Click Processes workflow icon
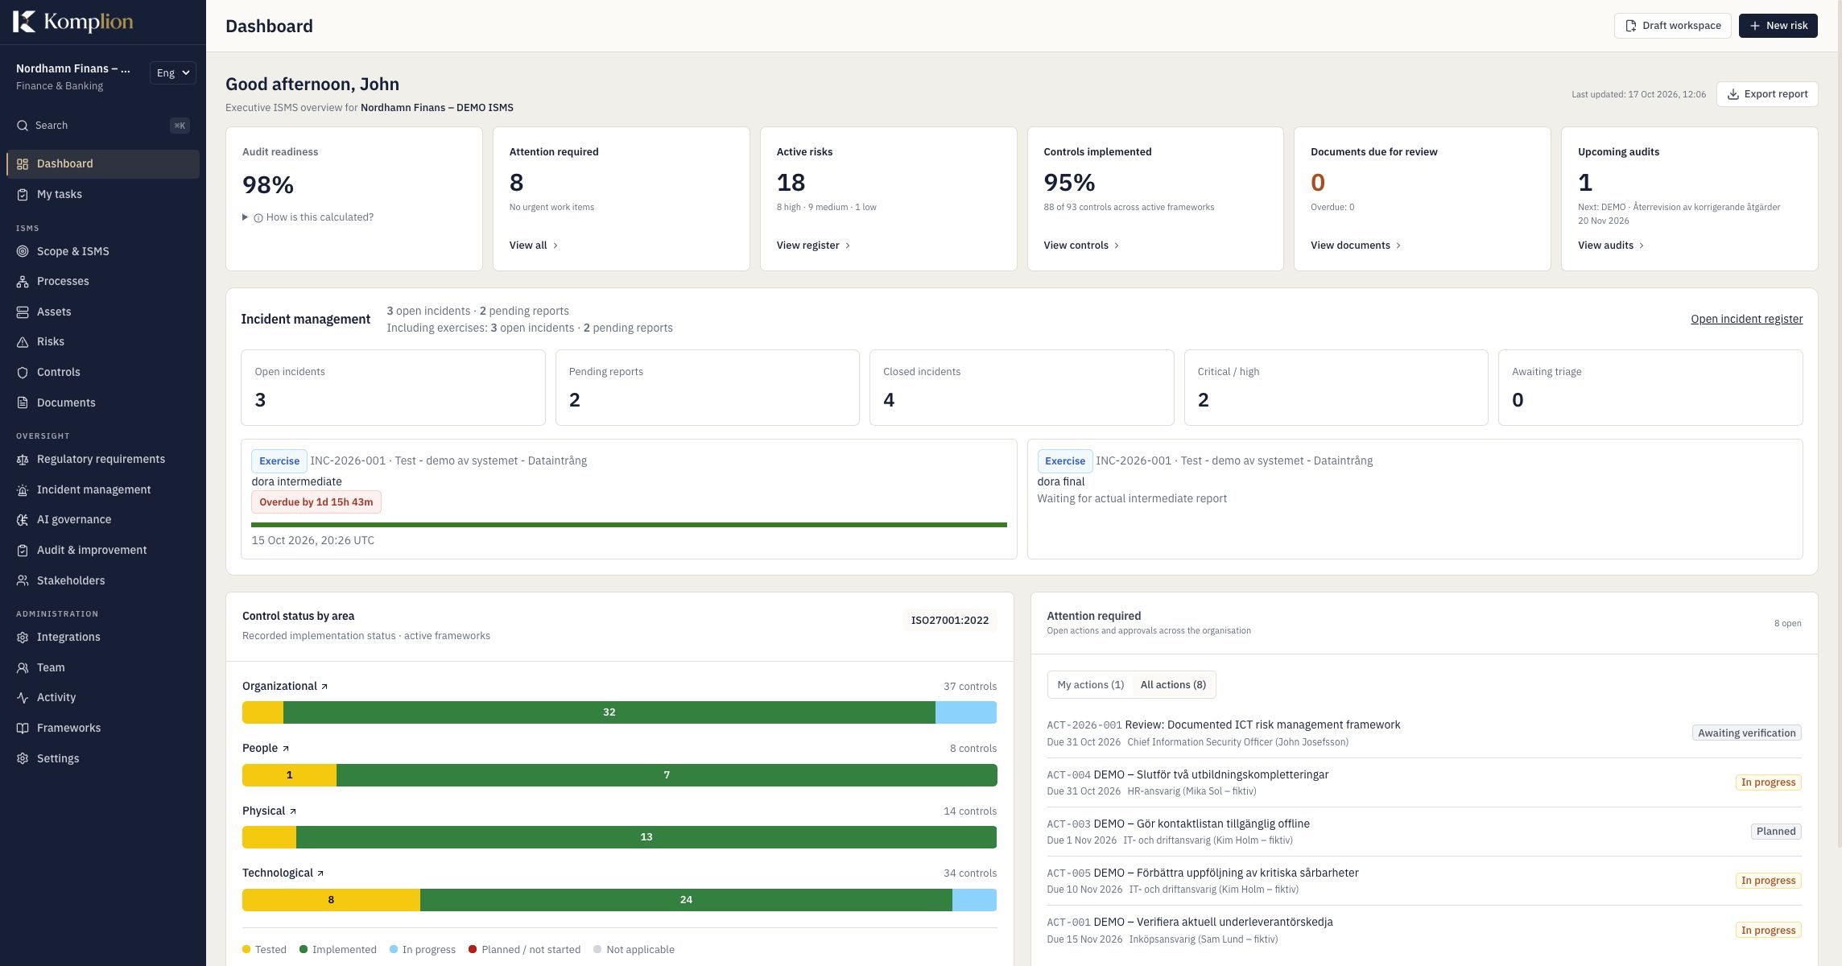The height and width of the screenshot is (966, 1842). tap(23, 281)
